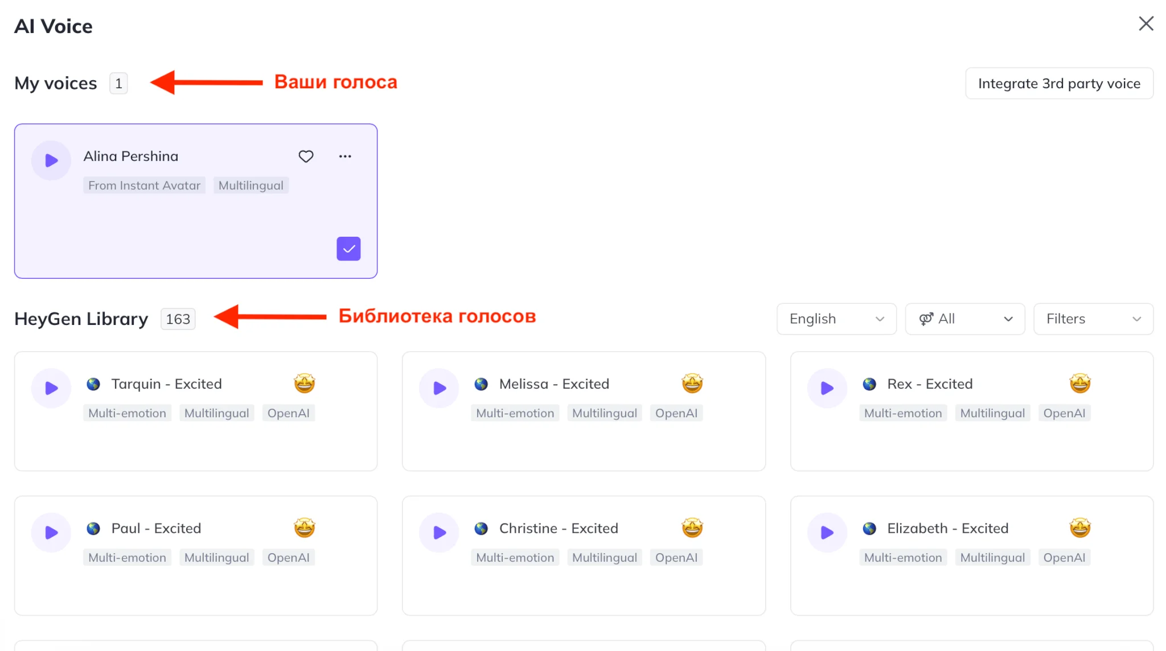The height and width of the screenshot is (651, 1166).
Task: Click the excited emoji on Tarquin card
Action: pyautogui.click(x=305, y=384)
